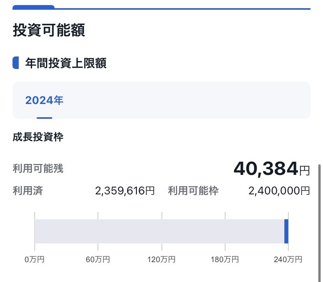Image resolution: width=323 pixels, height=282 pixels.
Task: Click the 利用可能枠 label
Action: pyautogui.click(x=193, y=191)
